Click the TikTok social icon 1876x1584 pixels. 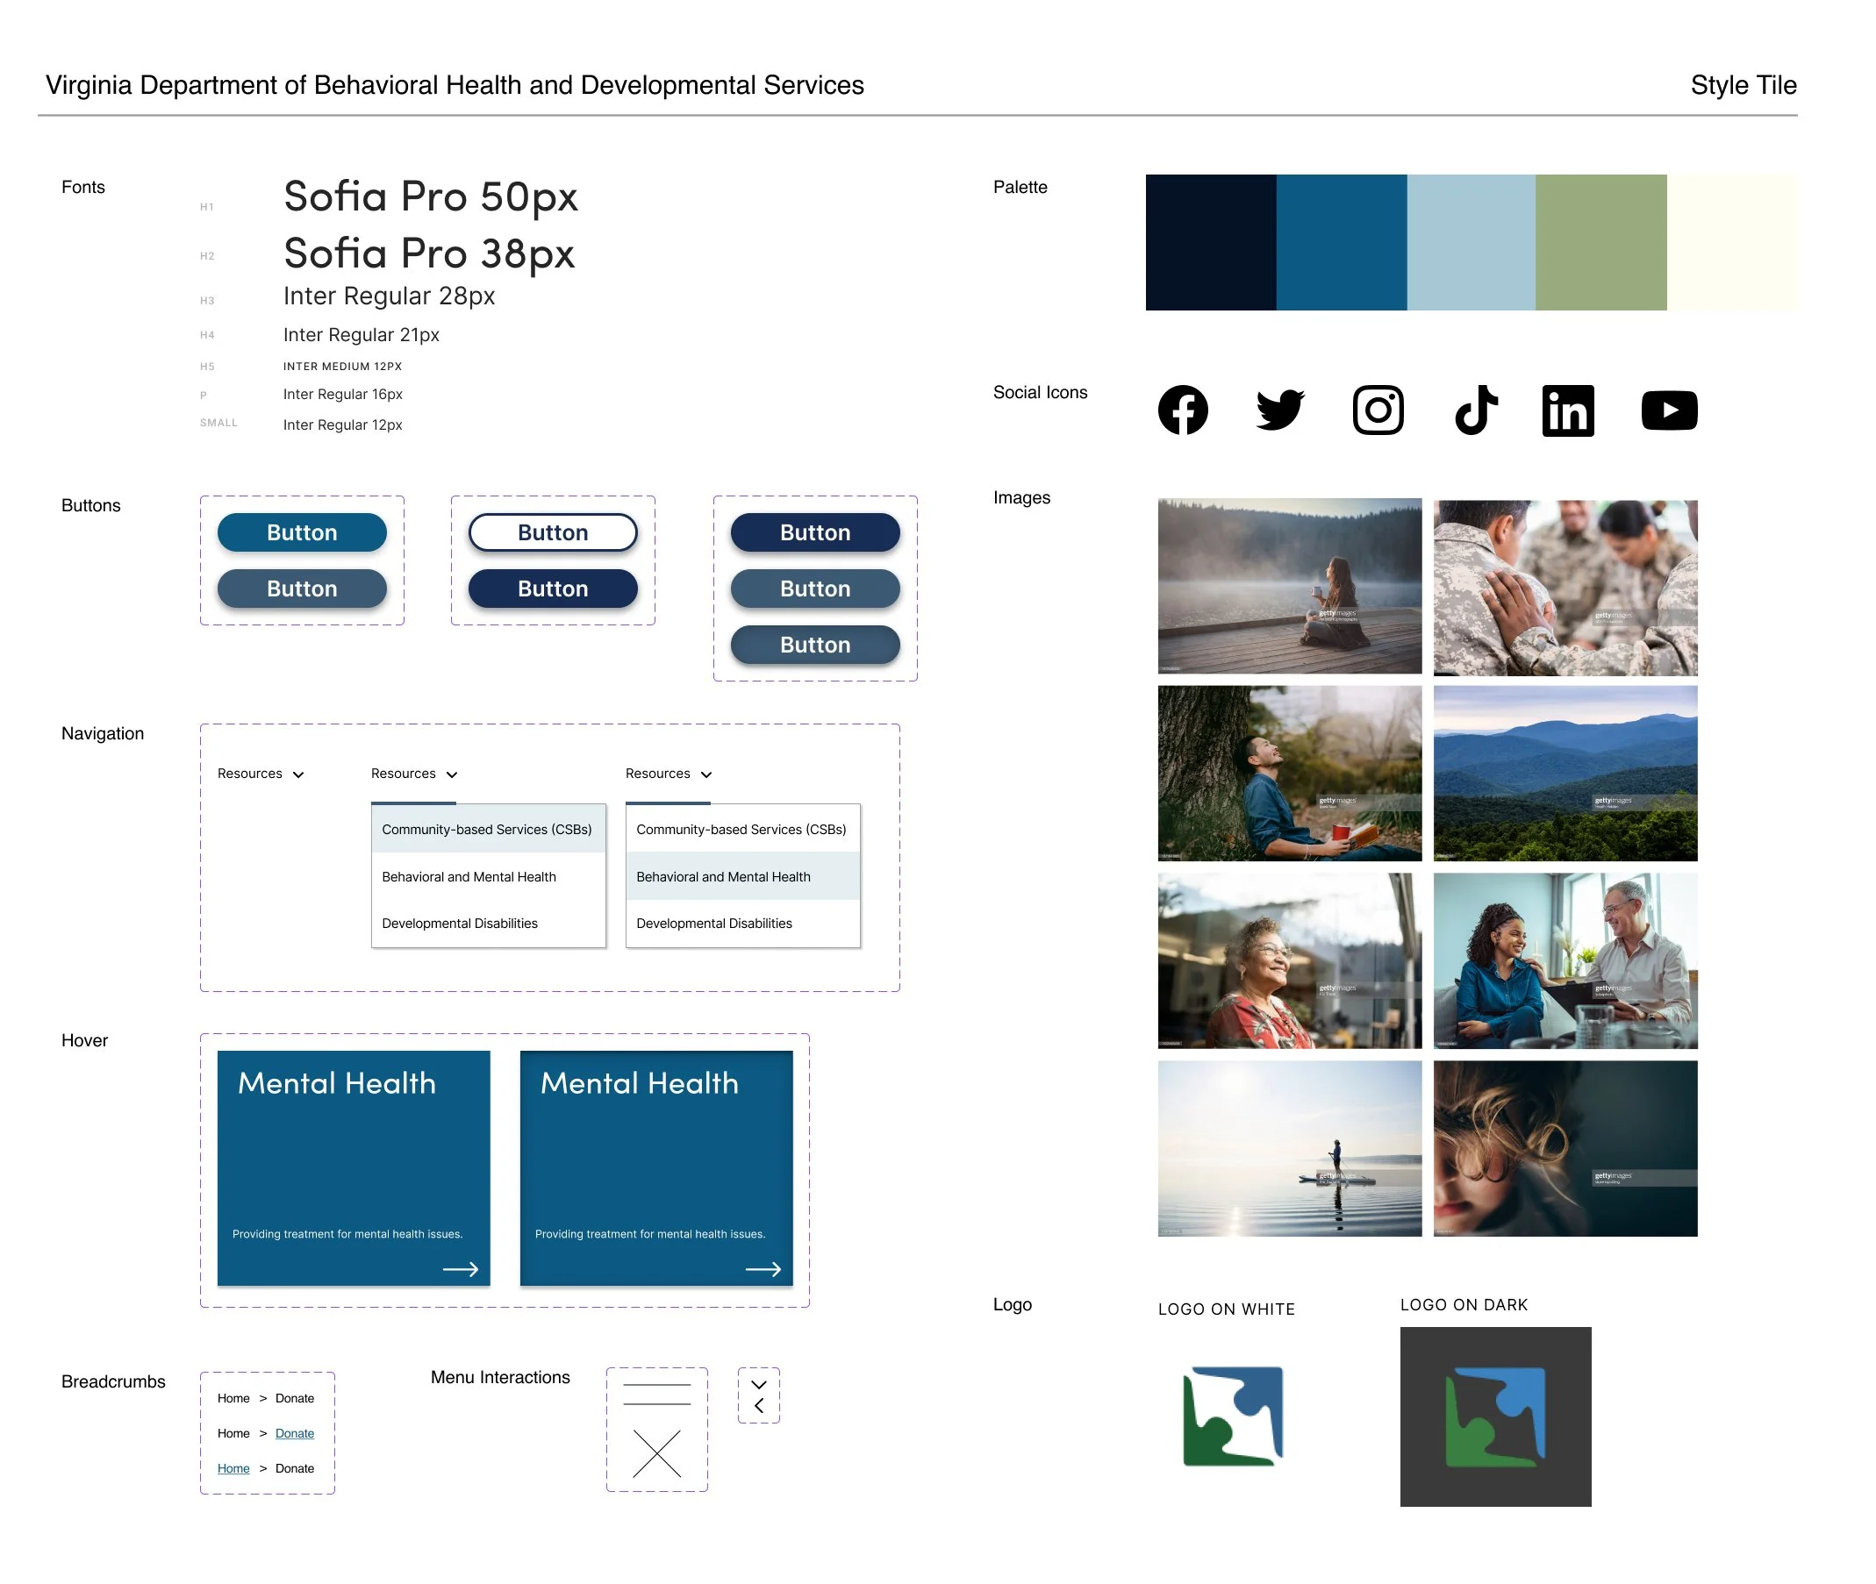click(1475, 410)
